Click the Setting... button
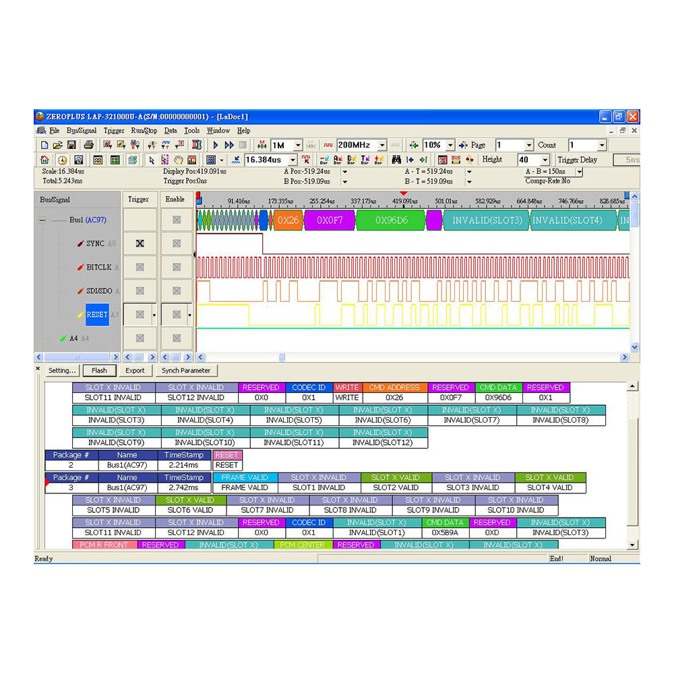This screenshot has height=674, width=674. [x=62, y=371]
